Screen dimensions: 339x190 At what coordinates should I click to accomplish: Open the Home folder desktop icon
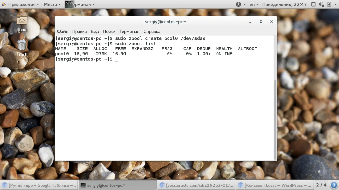(x=22, y=23)
